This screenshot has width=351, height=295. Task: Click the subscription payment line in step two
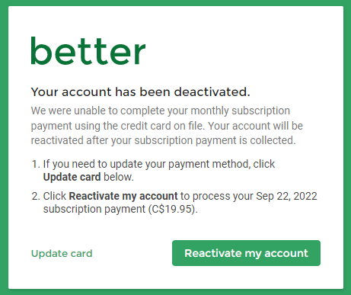coord(120,210)
